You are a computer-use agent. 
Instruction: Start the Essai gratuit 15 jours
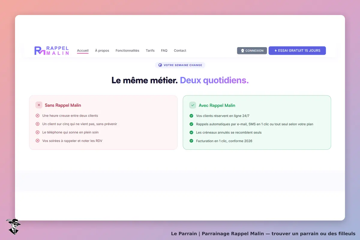[297, 50]
